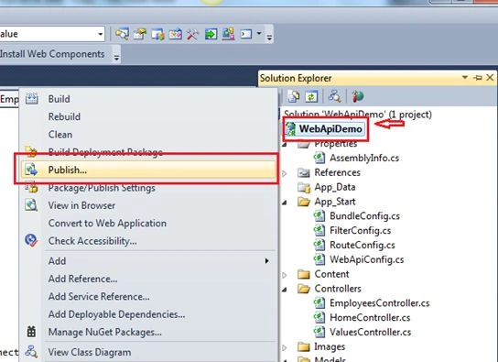Click Solution Explorer Show All Files icon
Image resolution: width=498 pixels, height=362 pixels.
pos(294,96)
